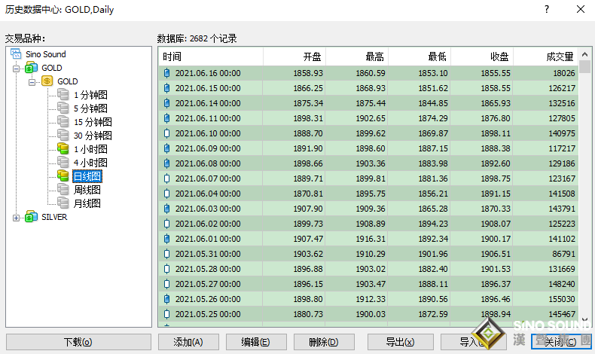Click the 最高 column header
Screen dimensions: 595x354
(x=357, y=56)
